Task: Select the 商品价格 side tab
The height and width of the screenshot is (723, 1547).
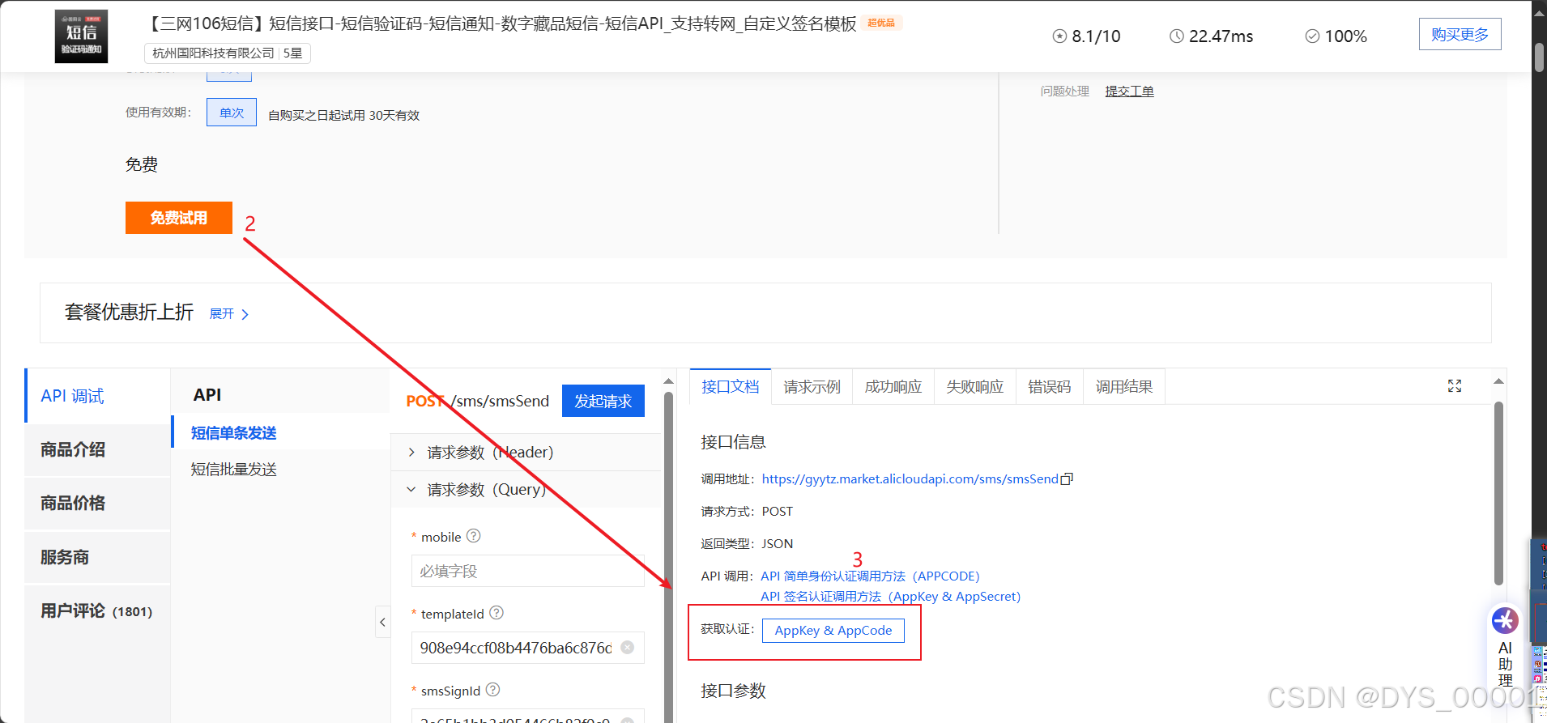Action: click(x=98, y=503)
